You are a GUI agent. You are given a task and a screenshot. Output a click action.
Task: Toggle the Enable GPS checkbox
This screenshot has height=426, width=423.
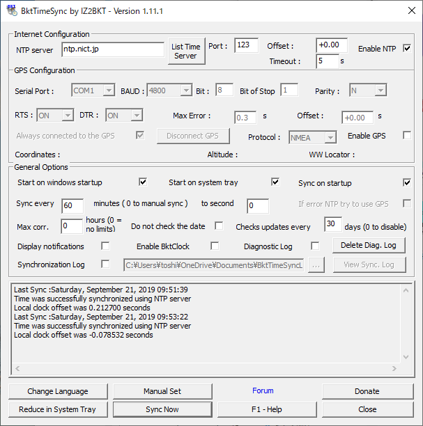pyautogui.click(x=407, y=135)
